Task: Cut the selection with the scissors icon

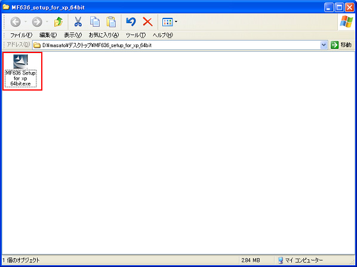Action: tap(78, 22)
